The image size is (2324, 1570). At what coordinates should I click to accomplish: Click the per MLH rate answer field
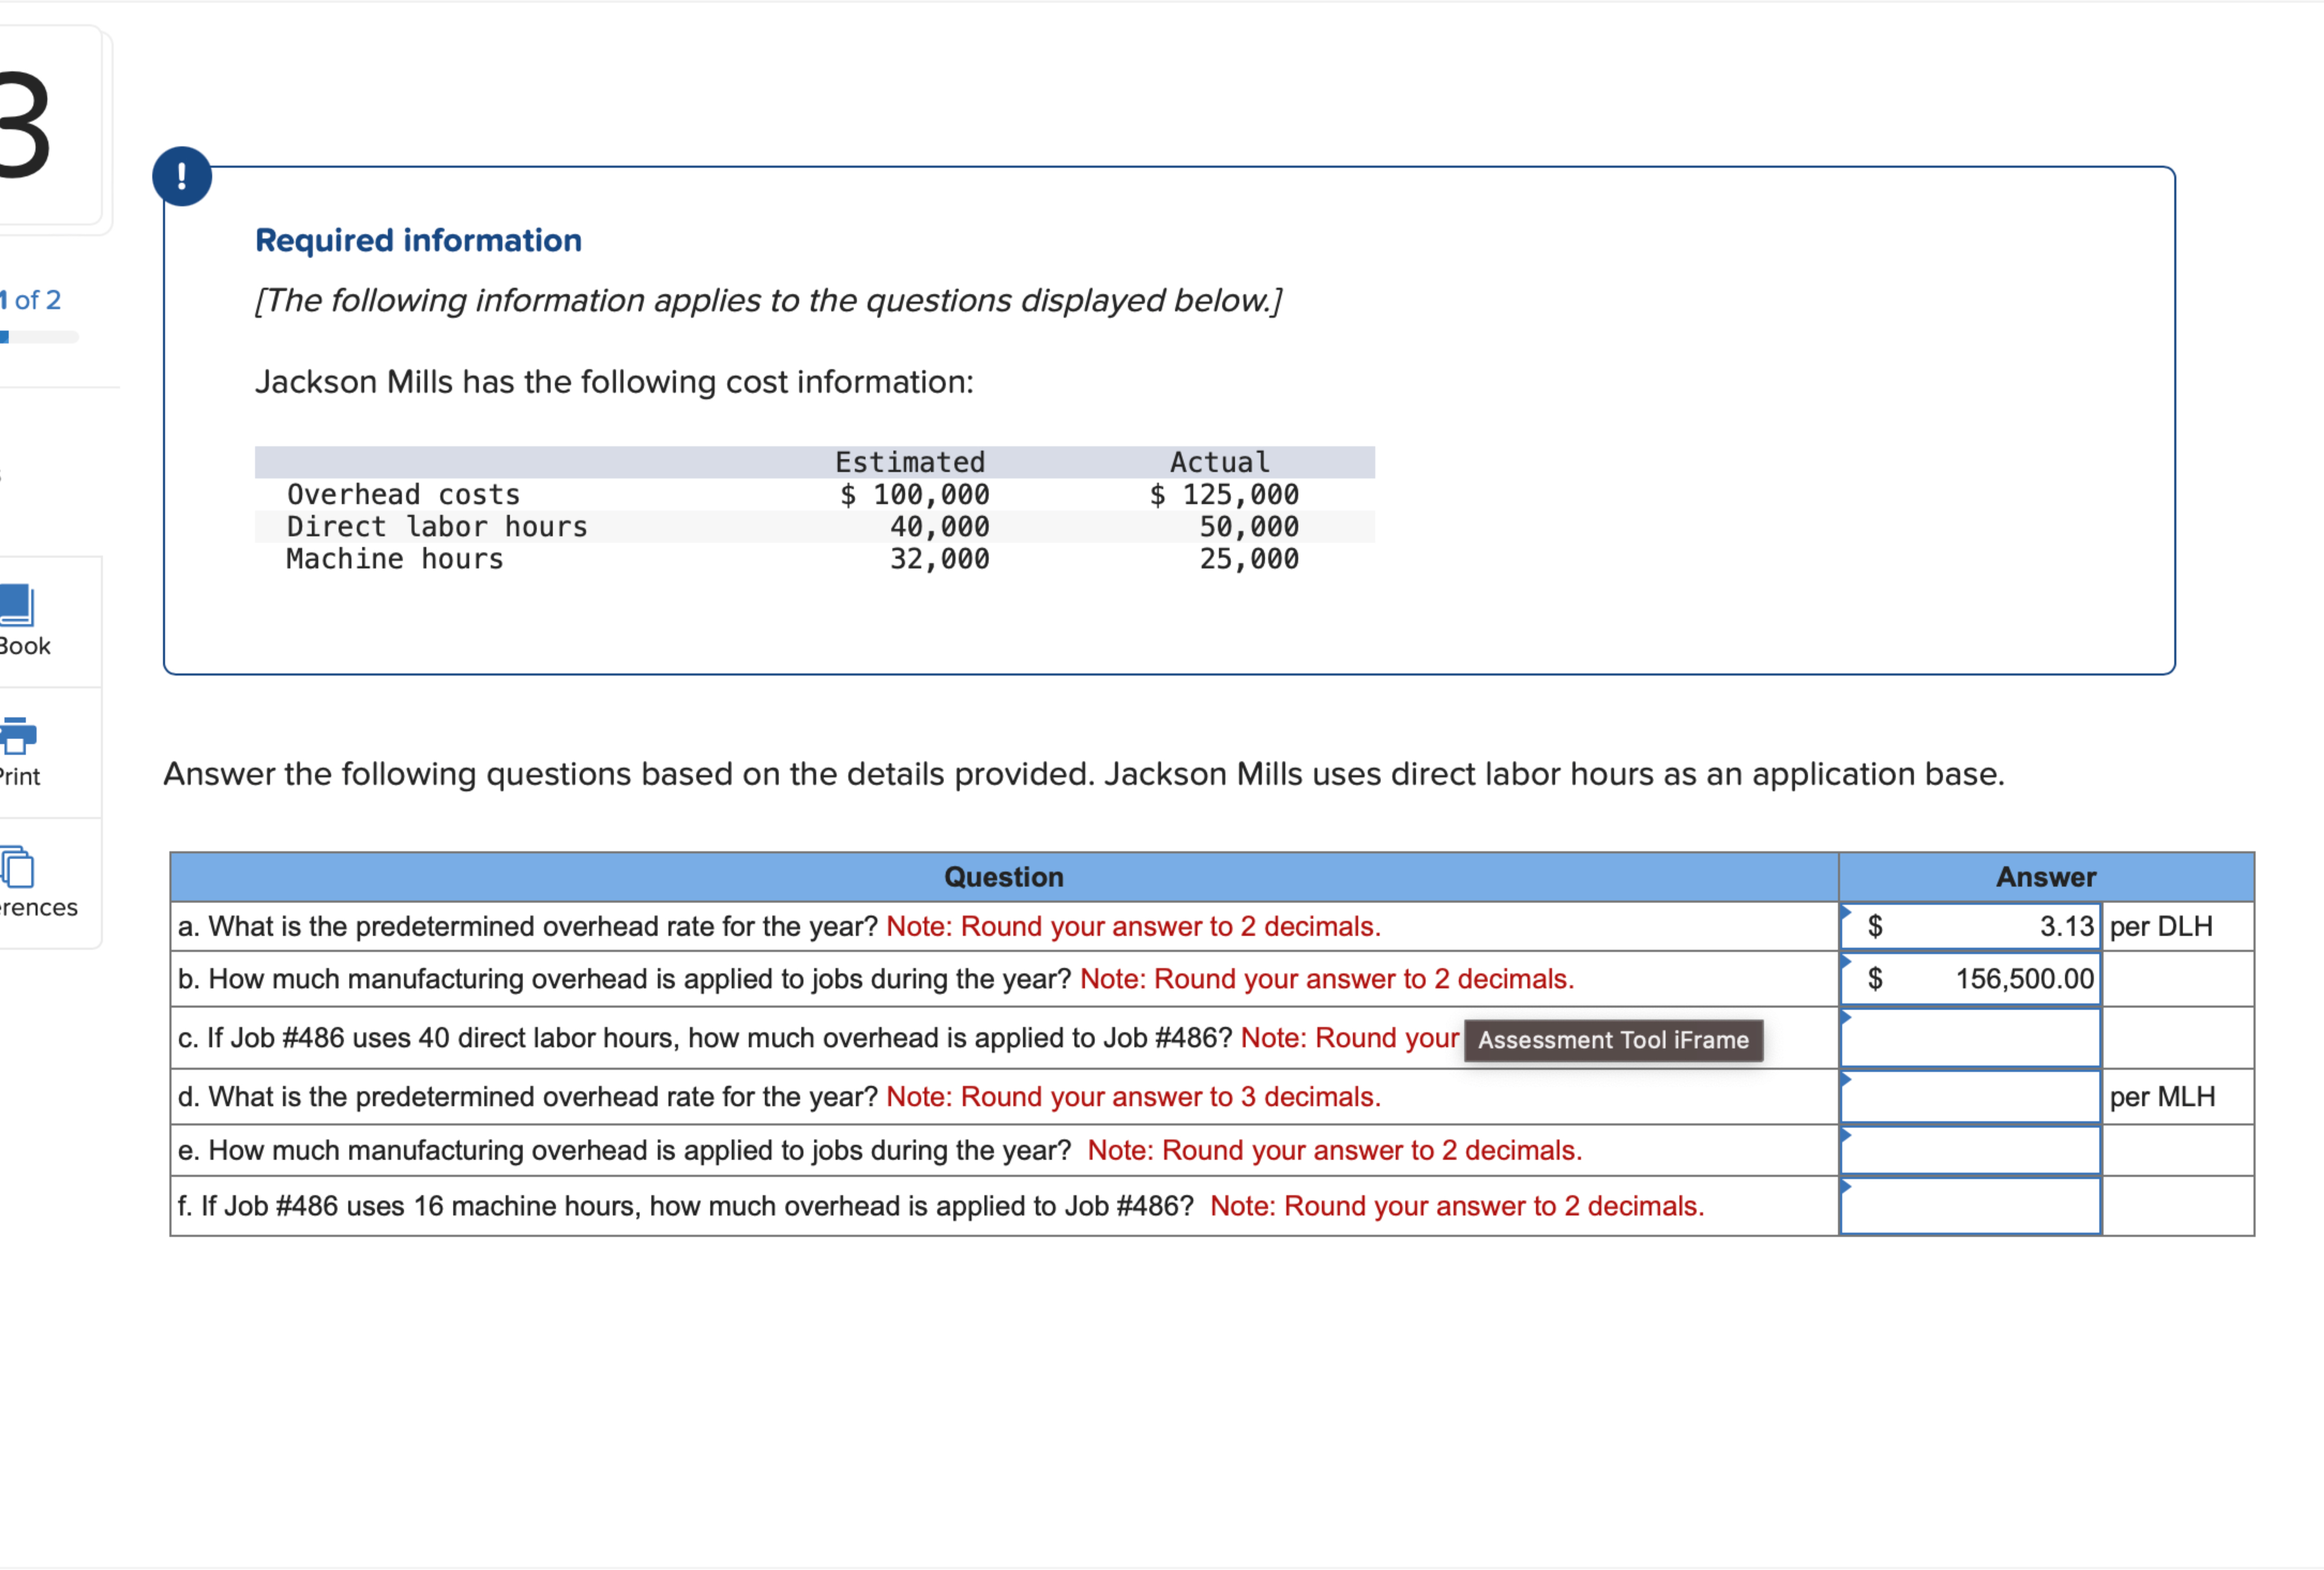coord(1969,1097)
